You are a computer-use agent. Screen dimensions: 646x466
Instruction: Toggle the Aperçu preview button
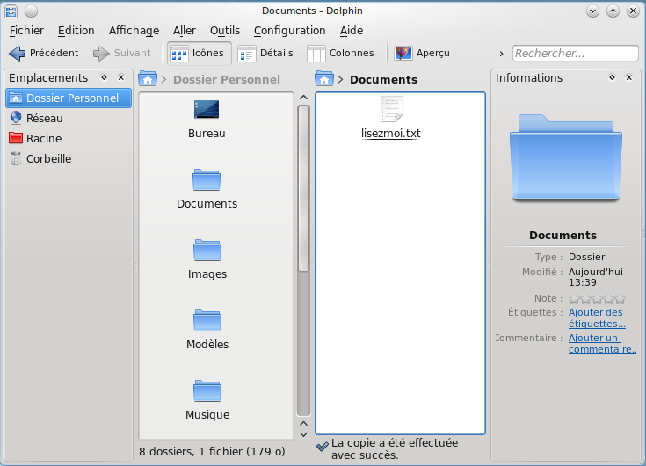[x=423, y=54]
